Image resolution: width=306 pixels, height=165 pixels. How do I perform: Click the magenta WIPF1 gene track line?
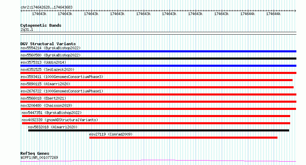coord(158,161)
